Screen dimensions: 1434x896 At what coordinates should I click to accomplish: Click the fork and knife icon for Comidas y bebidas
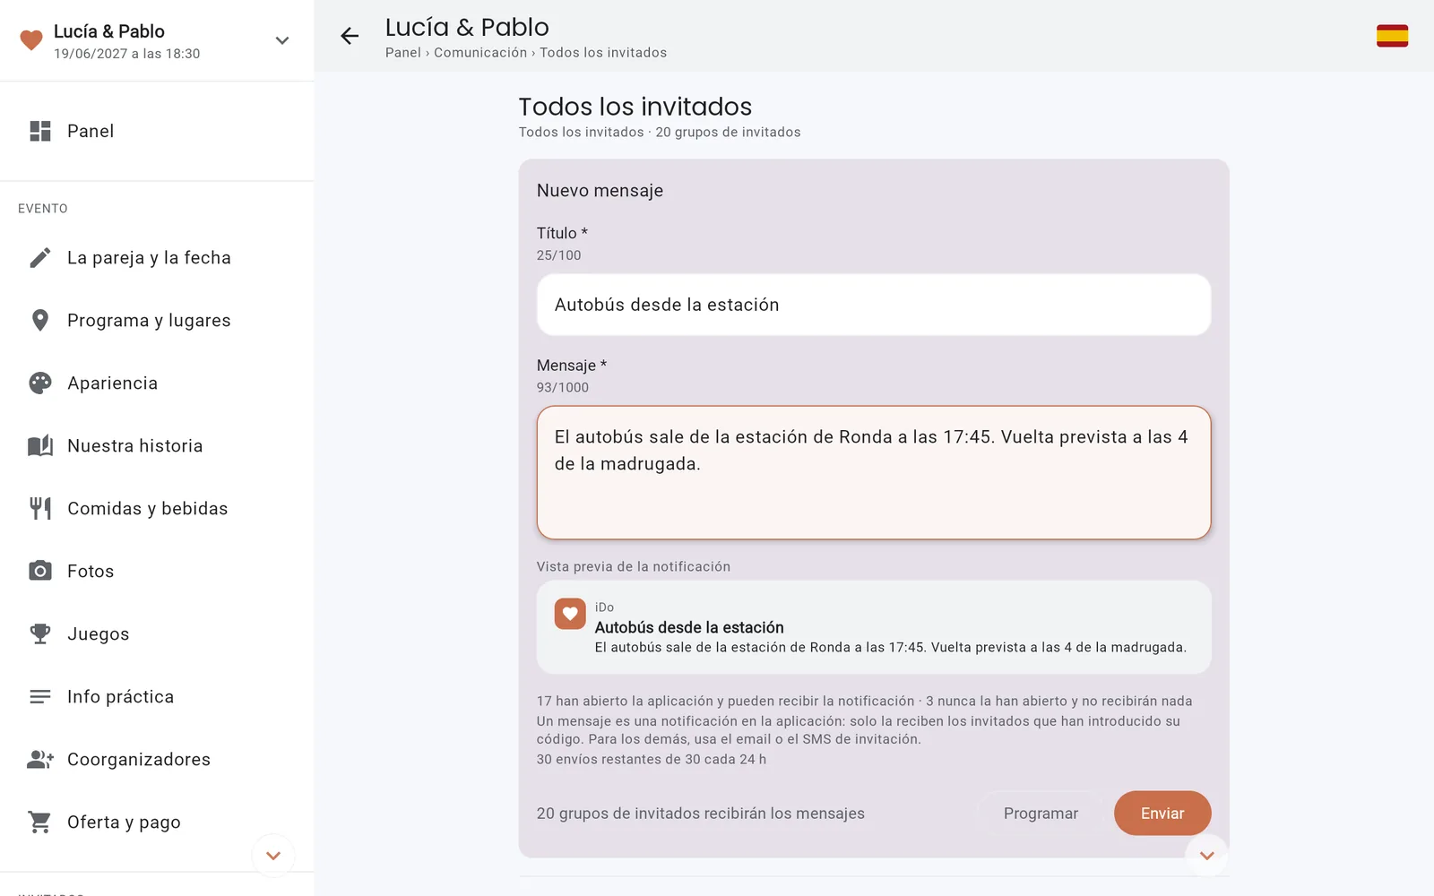[x=40, y=509]
